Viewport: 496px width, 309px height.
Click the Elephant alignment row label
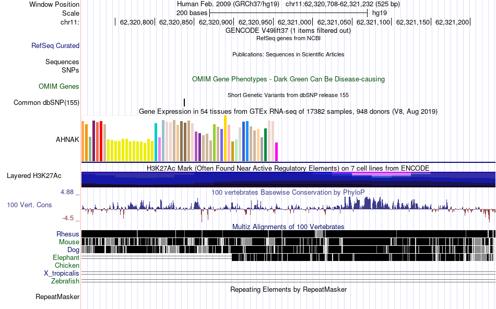66,257
